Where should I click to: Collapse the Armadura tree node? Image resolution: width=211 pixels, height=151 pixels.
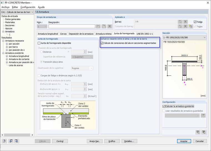[3, 32]
